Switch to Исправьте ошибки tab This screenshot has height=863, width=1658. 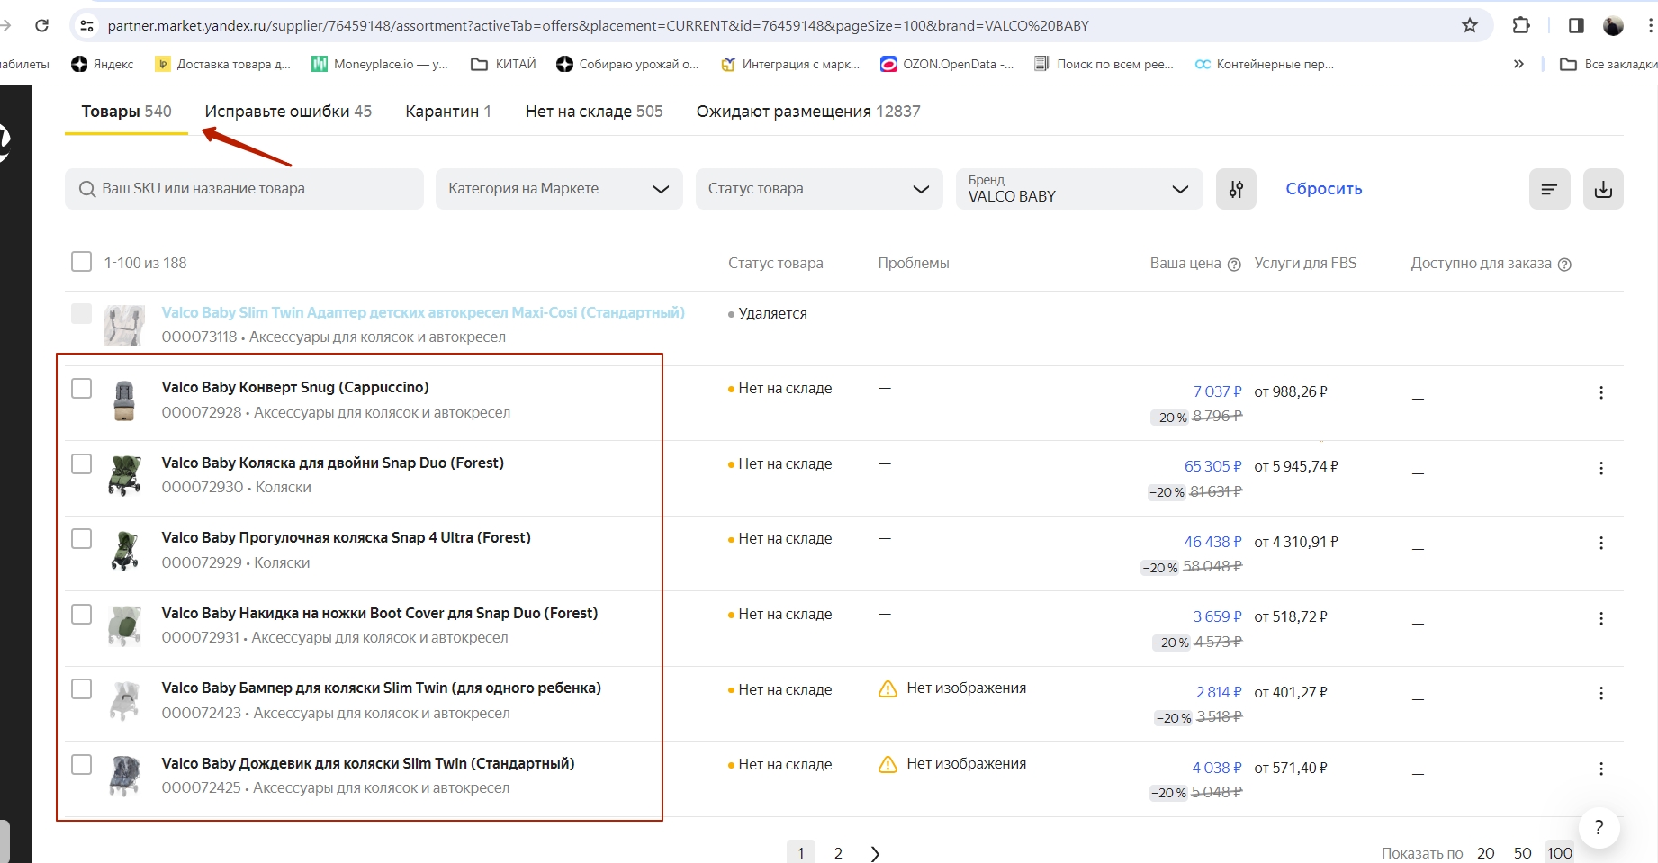[288, 112]
